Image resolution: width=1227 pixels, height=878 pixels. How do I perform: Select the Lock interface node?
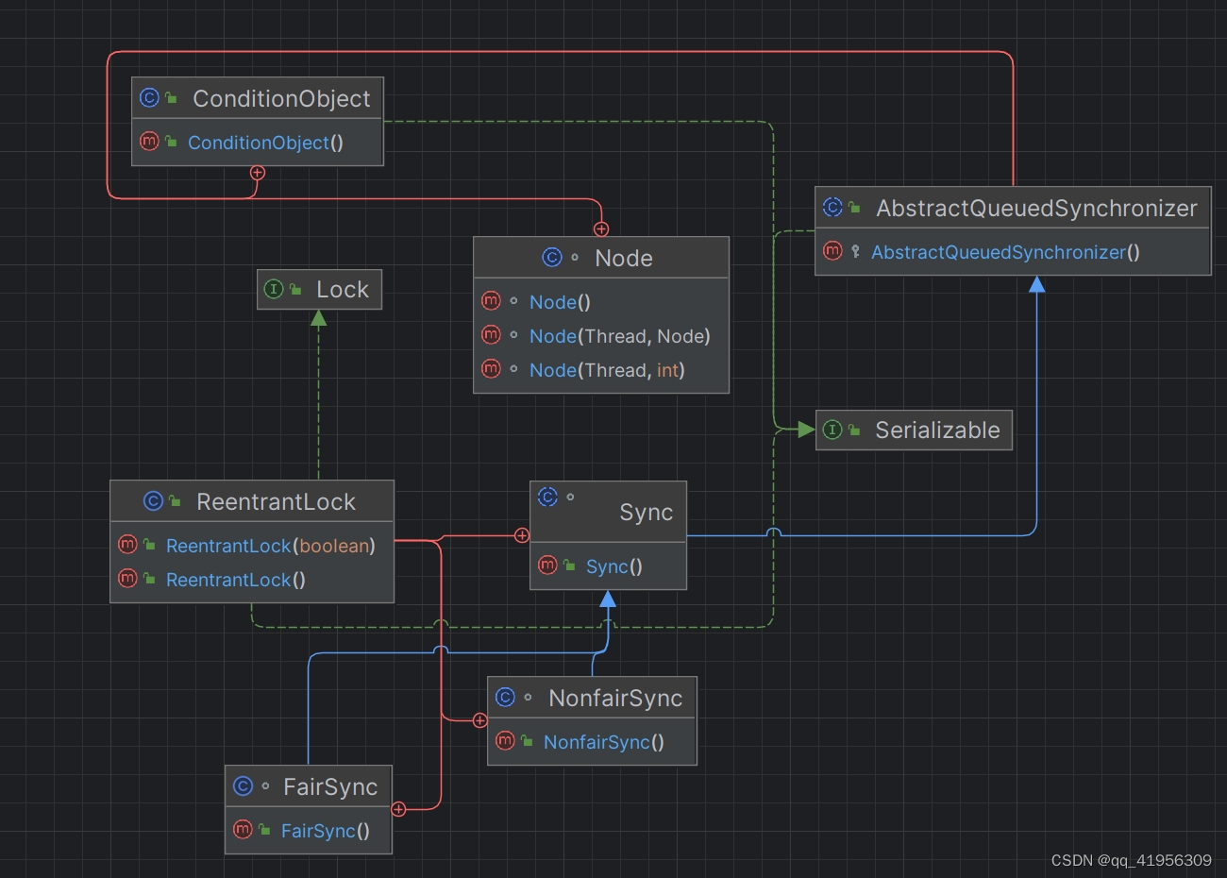pyautogui.click(x=319, y=289)
